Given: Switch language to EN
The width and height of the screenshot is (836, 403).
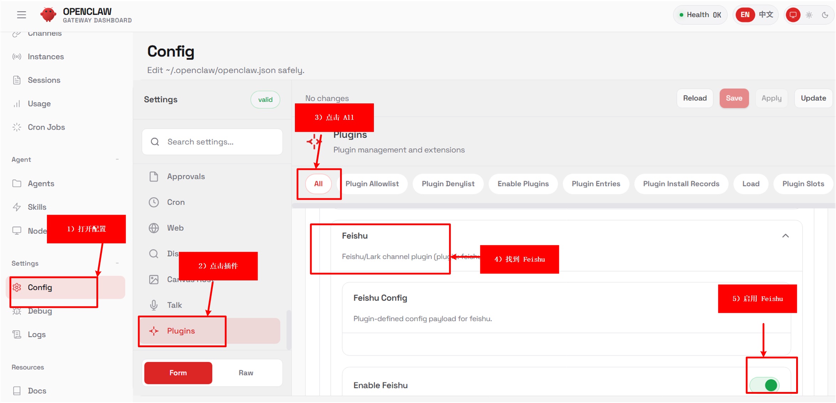Looking at the screenshot, I should 745,15.
